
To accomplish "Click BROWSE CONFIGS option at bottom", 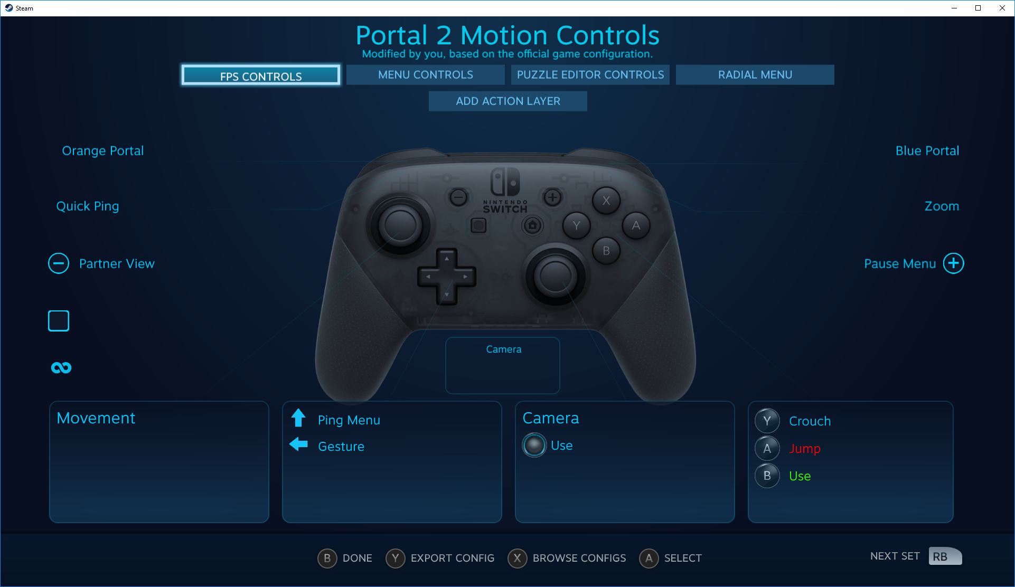I will (x=577, y=557).
